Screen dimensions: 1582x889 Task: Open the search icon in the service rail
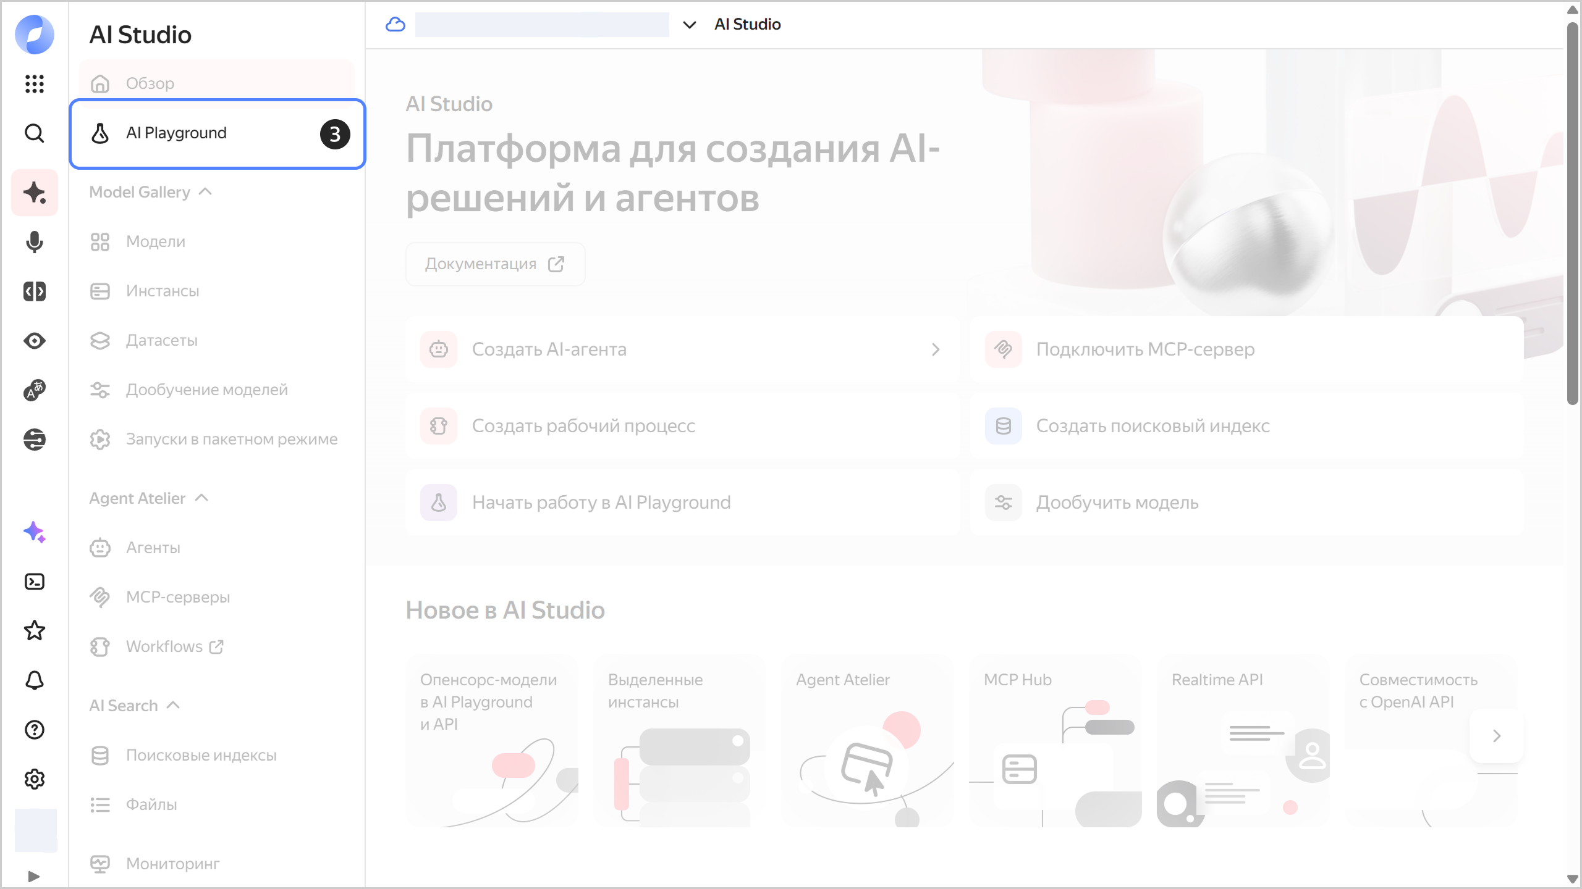pyautogui.click(x=35, y=133)
